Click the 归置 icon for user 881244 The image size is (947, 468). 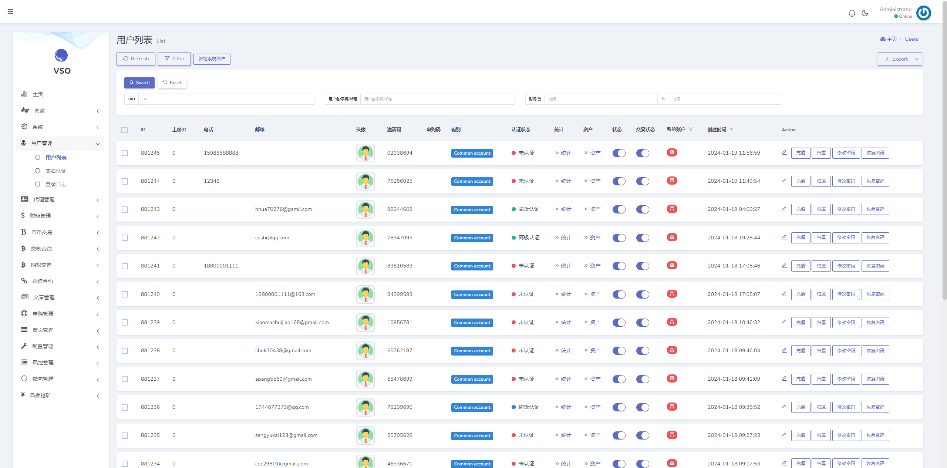point(821,181)
